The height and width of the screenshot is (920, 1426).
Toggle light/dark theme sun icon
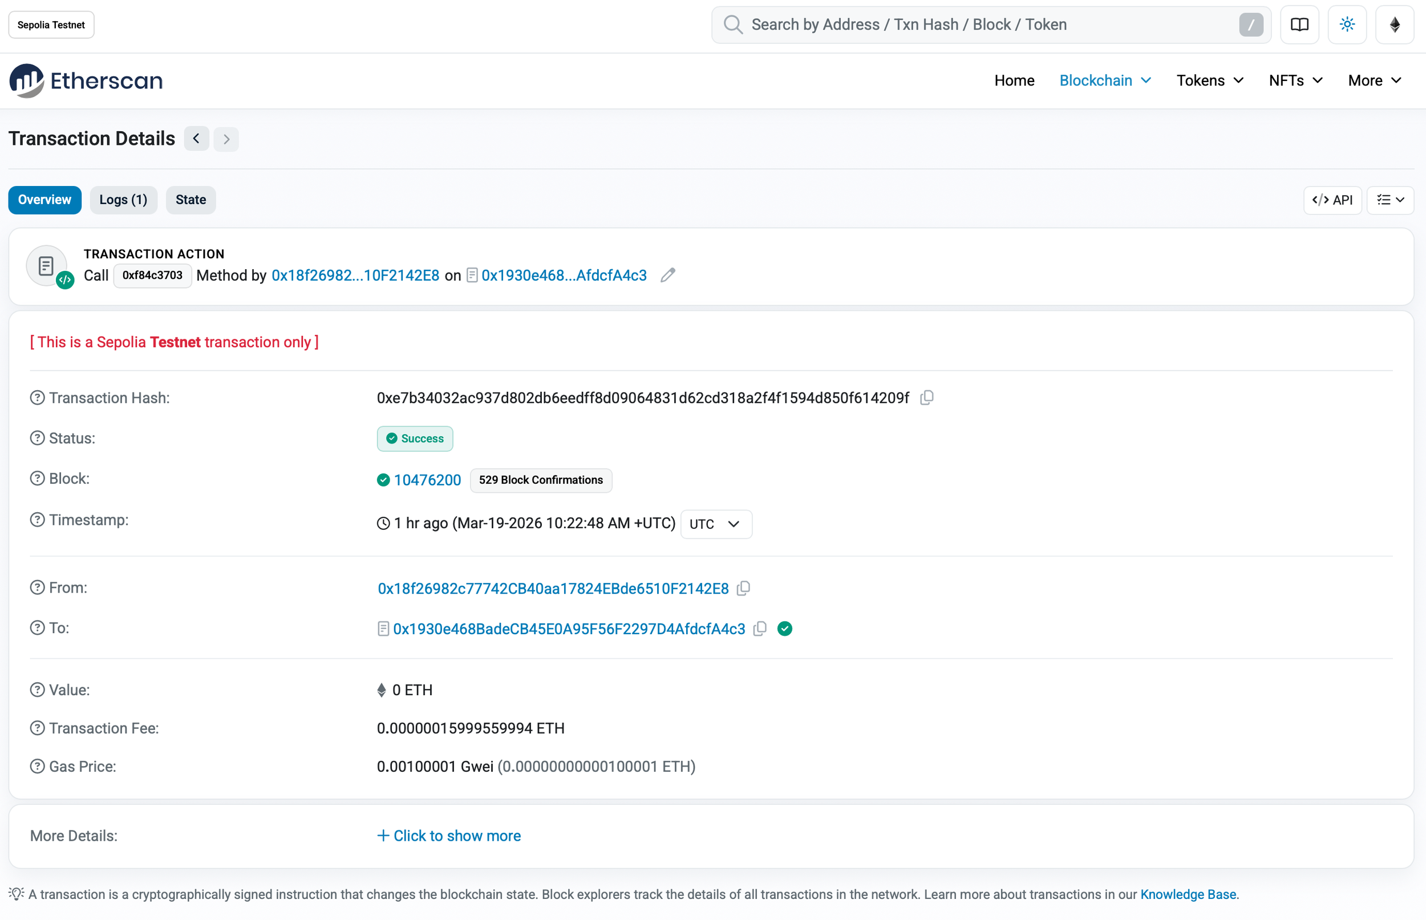point(1347,25)
